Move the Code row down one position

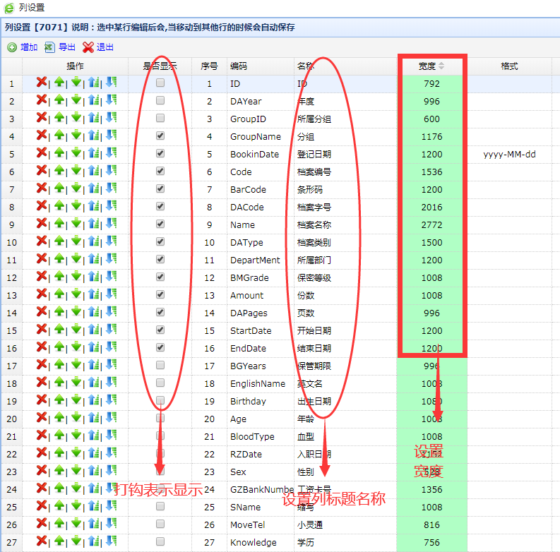pyautogui.click(x=76, y=172)
